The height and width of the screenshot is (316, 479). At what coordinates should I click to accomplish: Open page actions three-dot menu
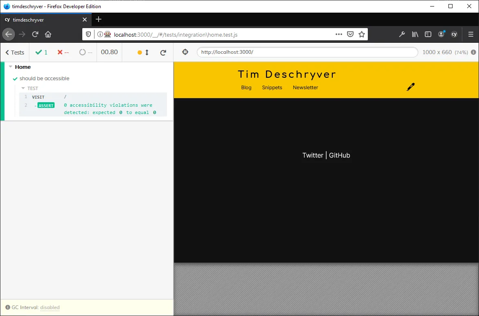[339, 34]
